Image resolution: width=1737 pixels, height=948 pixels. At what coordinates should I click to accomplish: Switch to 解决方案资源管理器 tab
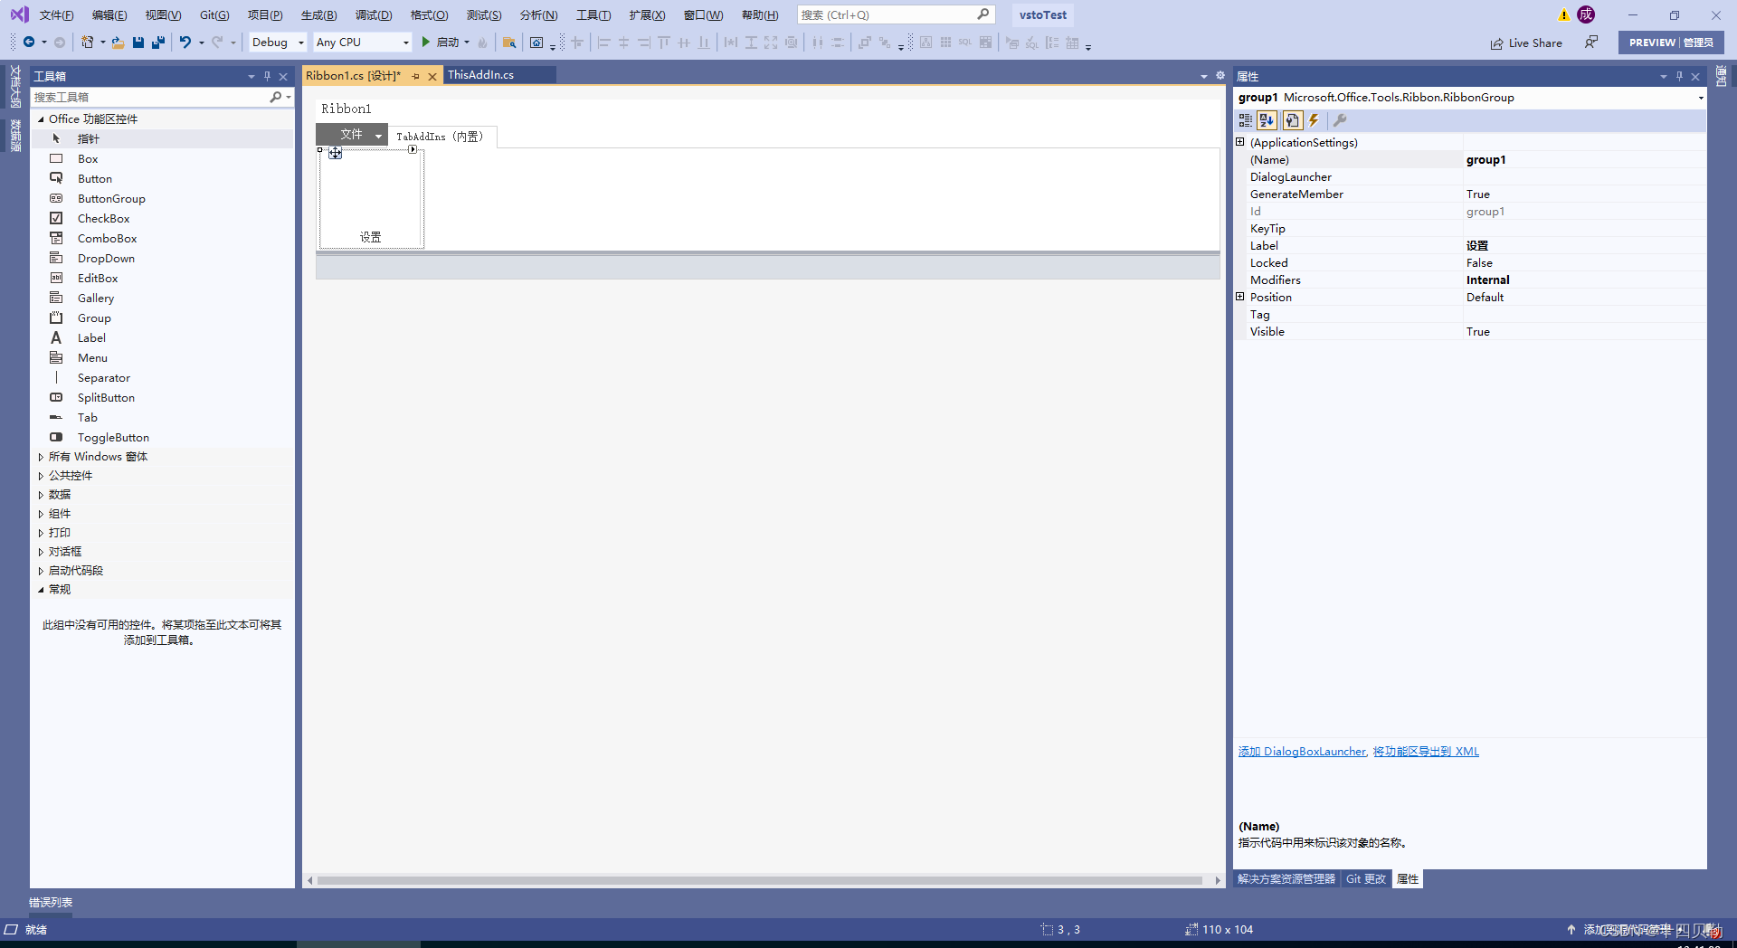coord(1286,879)
